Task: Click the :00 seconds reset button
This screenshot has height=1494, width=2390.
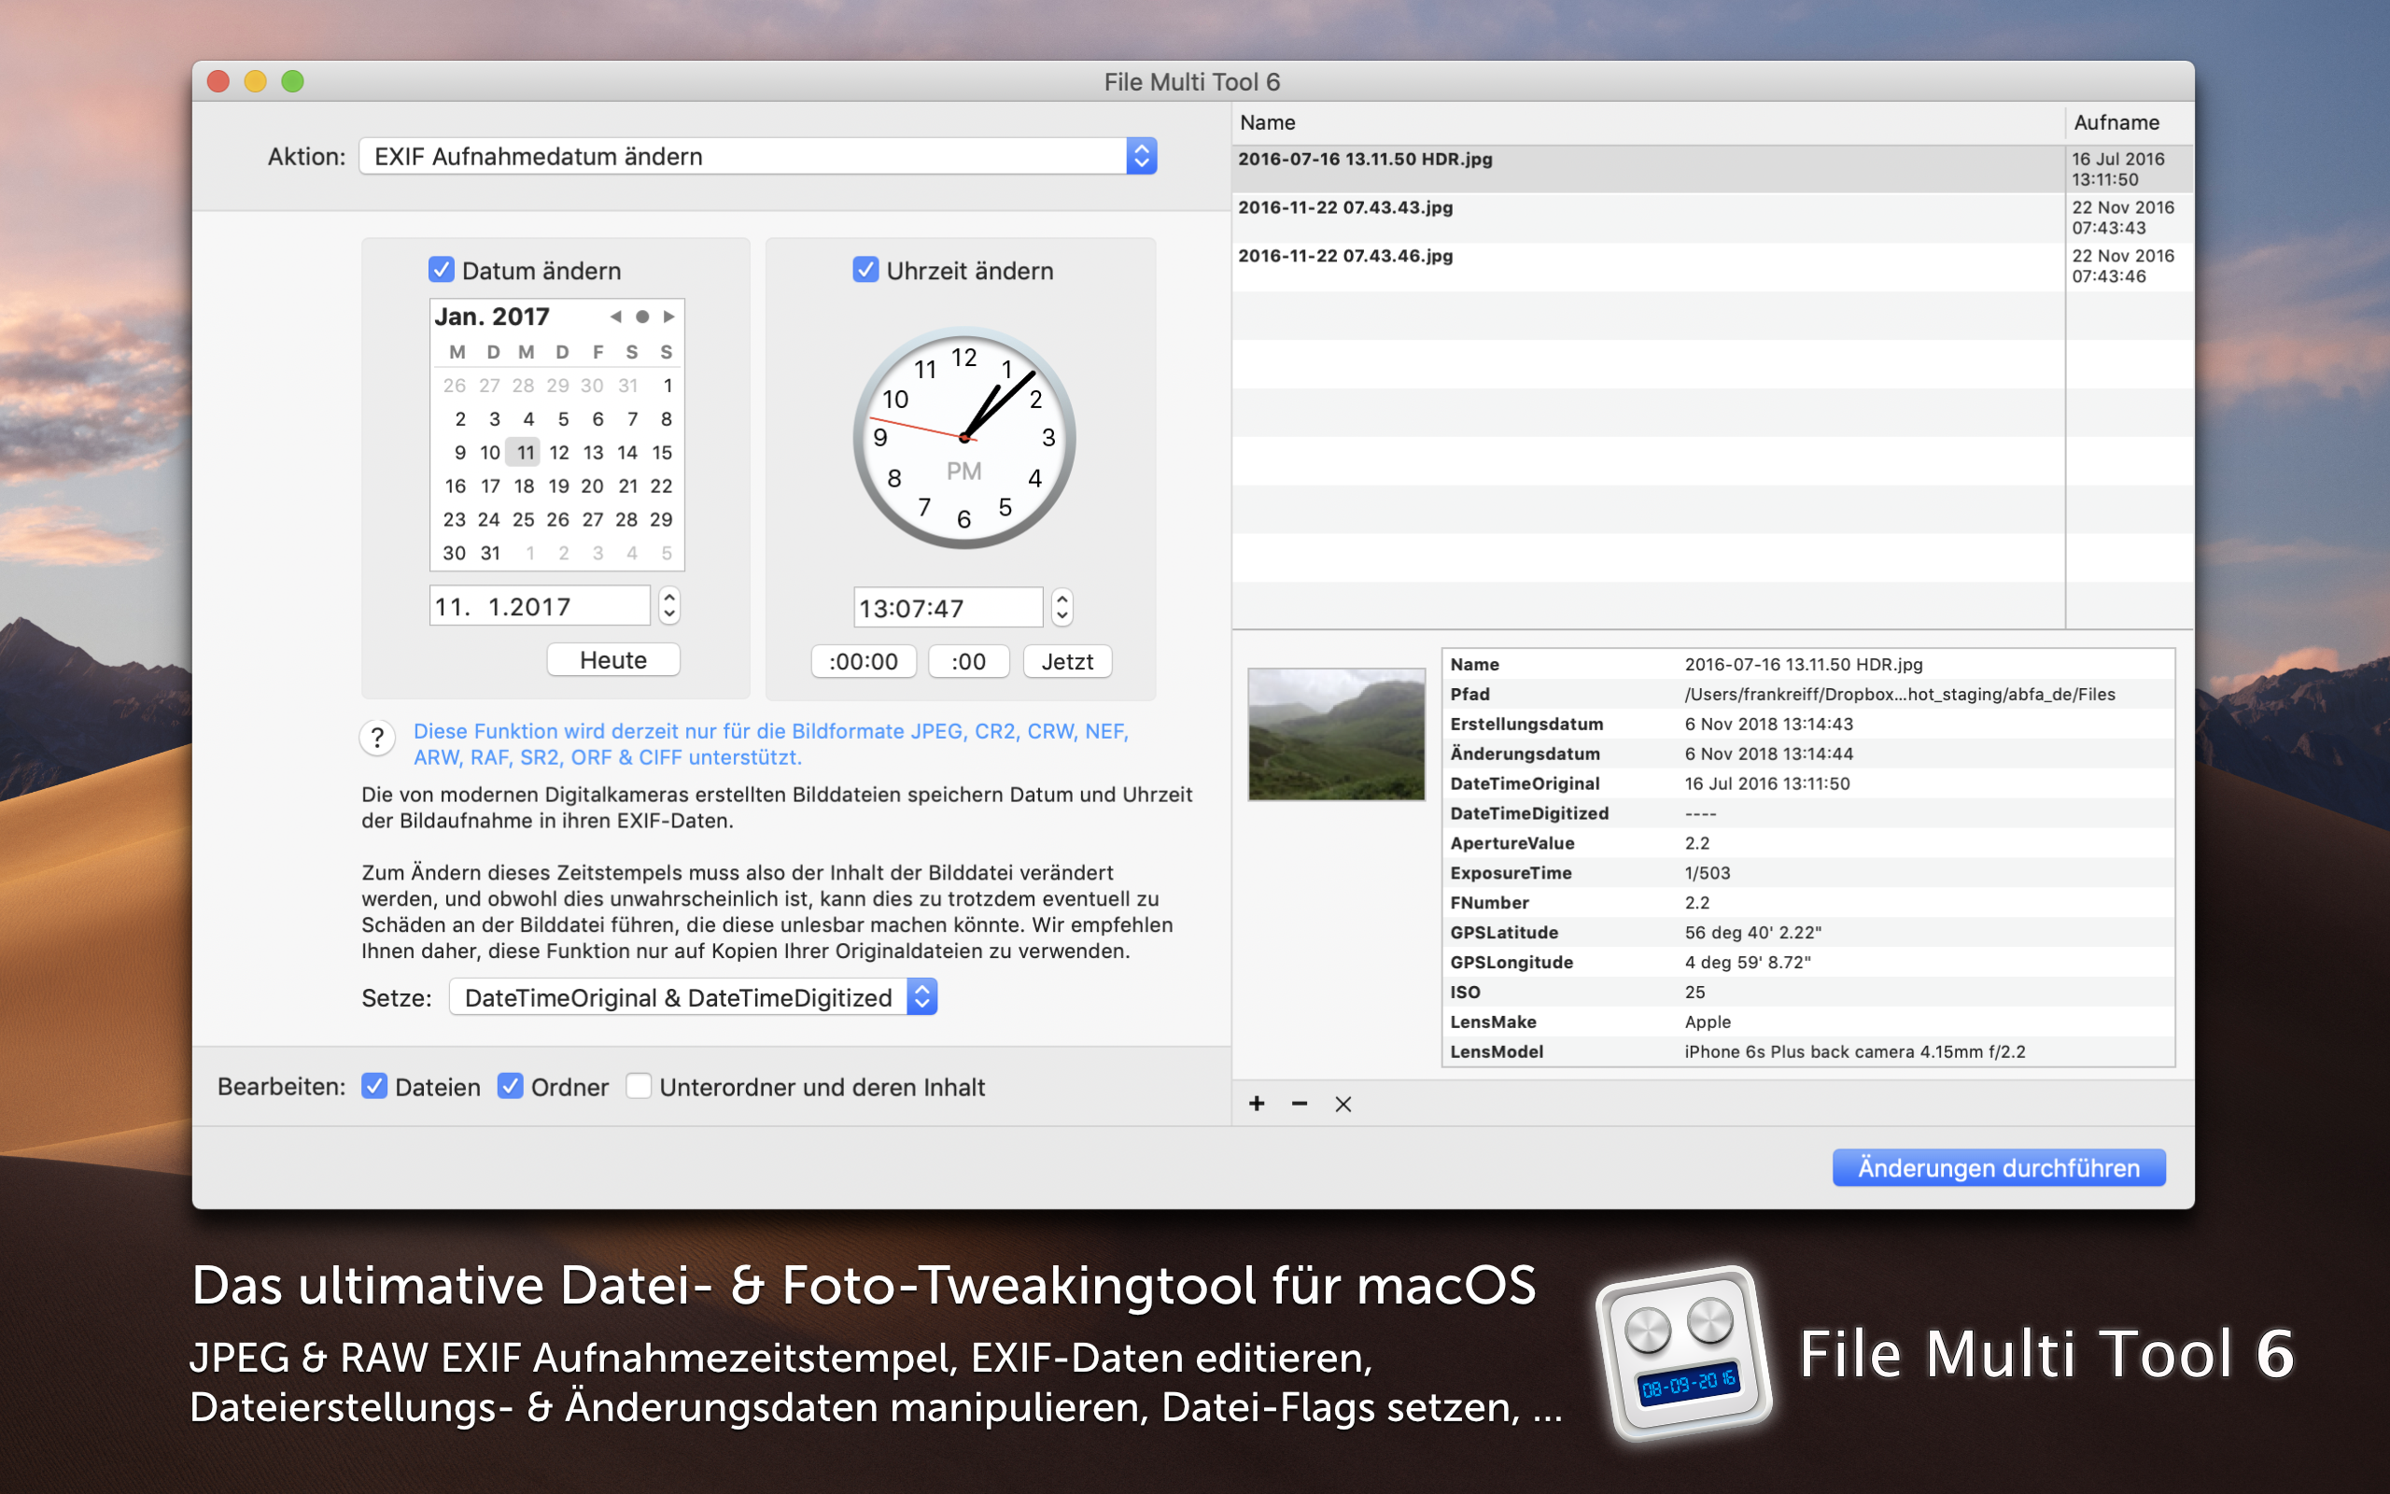Action: (x=969, y=661)
